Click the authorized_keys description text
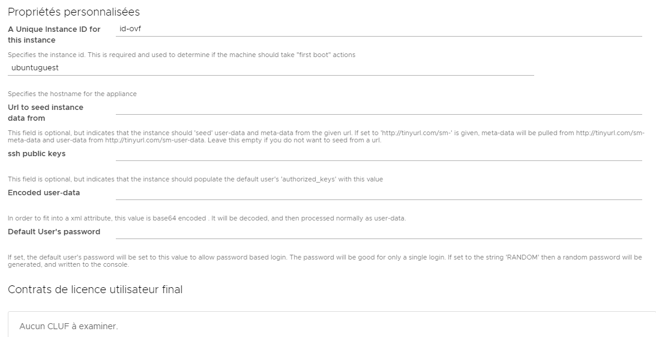The image size is (656, 337). point(196,179)
